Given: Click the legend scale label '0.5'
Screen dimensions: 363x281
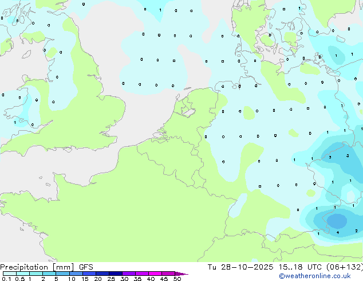Looking at the screenshot, I should 20,279.
